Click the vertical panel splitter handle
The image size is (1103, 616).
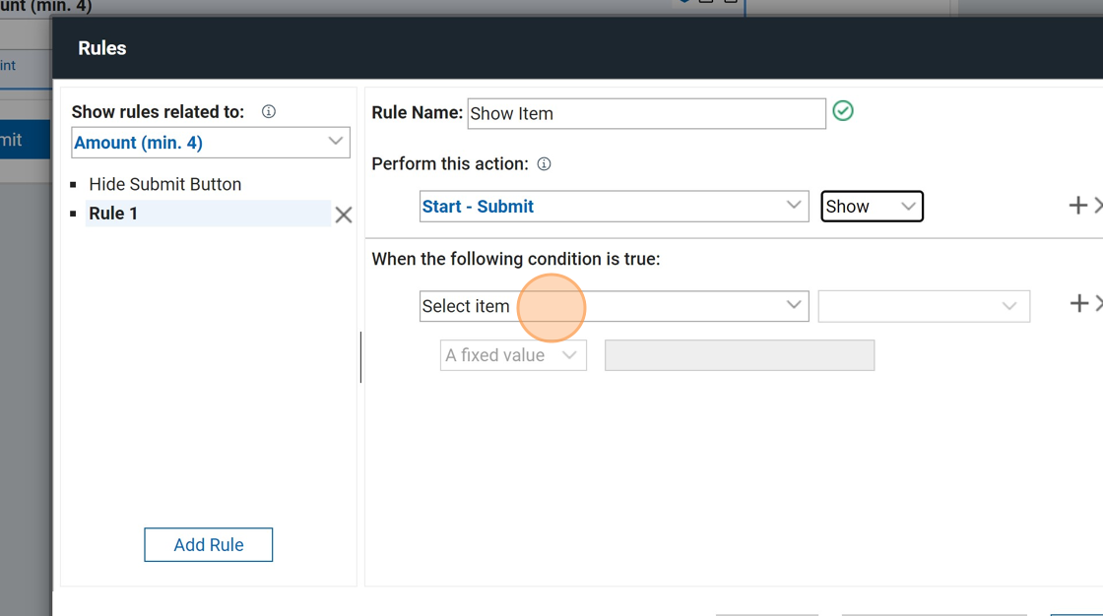(x=360, y=356)
